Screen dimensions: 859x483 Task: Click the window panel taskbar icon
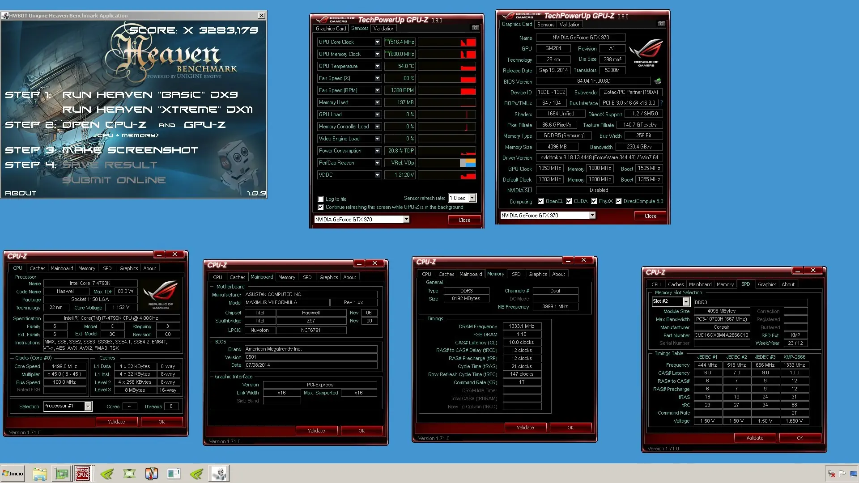click(174, 474)
